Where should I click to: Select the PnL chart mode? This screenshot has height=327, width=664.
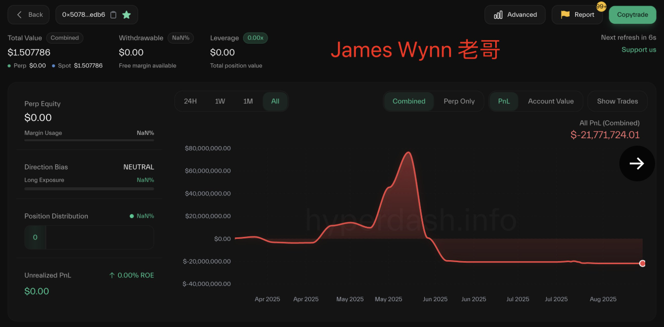click(504, 101)
